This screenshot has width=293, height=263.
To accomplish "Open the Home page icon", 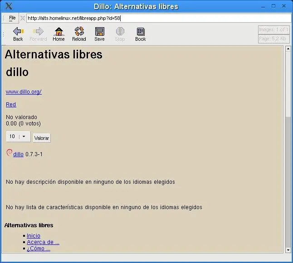I will (59, 34).
